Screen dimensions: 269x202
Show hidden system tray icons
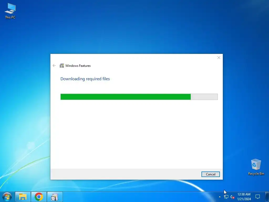point(220,197)
